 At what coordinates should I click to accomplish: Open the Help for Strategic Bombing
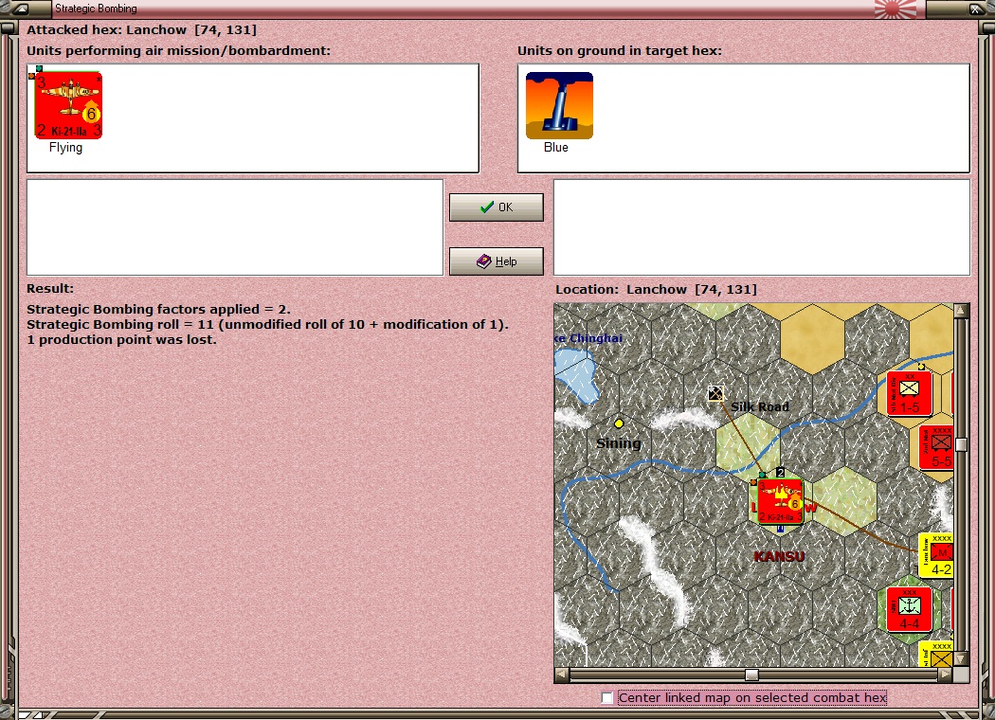click(497, 261)
